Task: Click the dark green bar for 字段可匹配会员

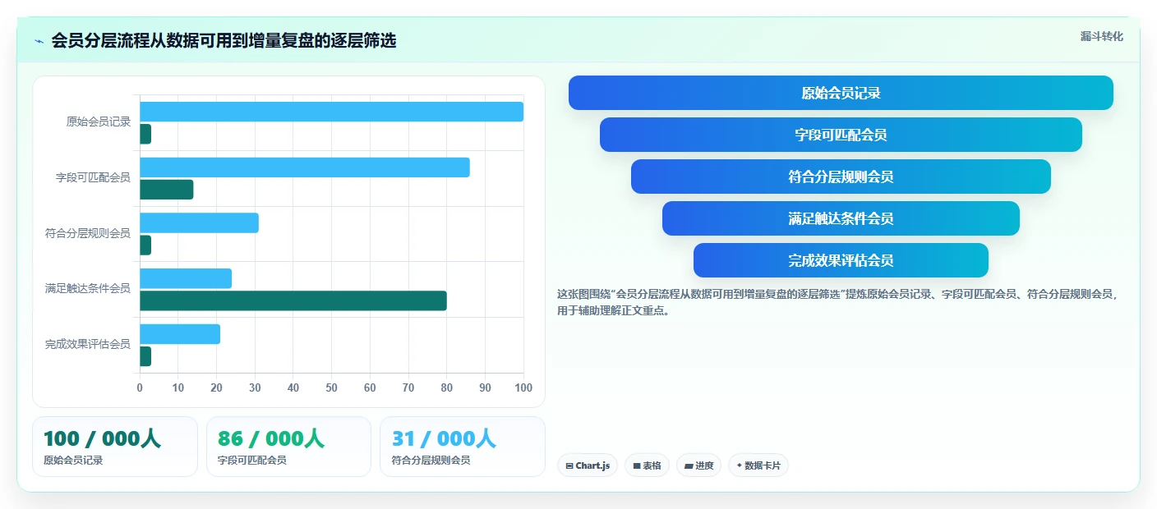Action: pos(167,190)
